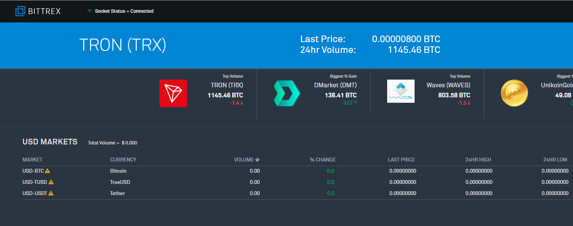The image size is (573, 226).
Task: Click the Tether currency cell
Action: click(117, 193)
